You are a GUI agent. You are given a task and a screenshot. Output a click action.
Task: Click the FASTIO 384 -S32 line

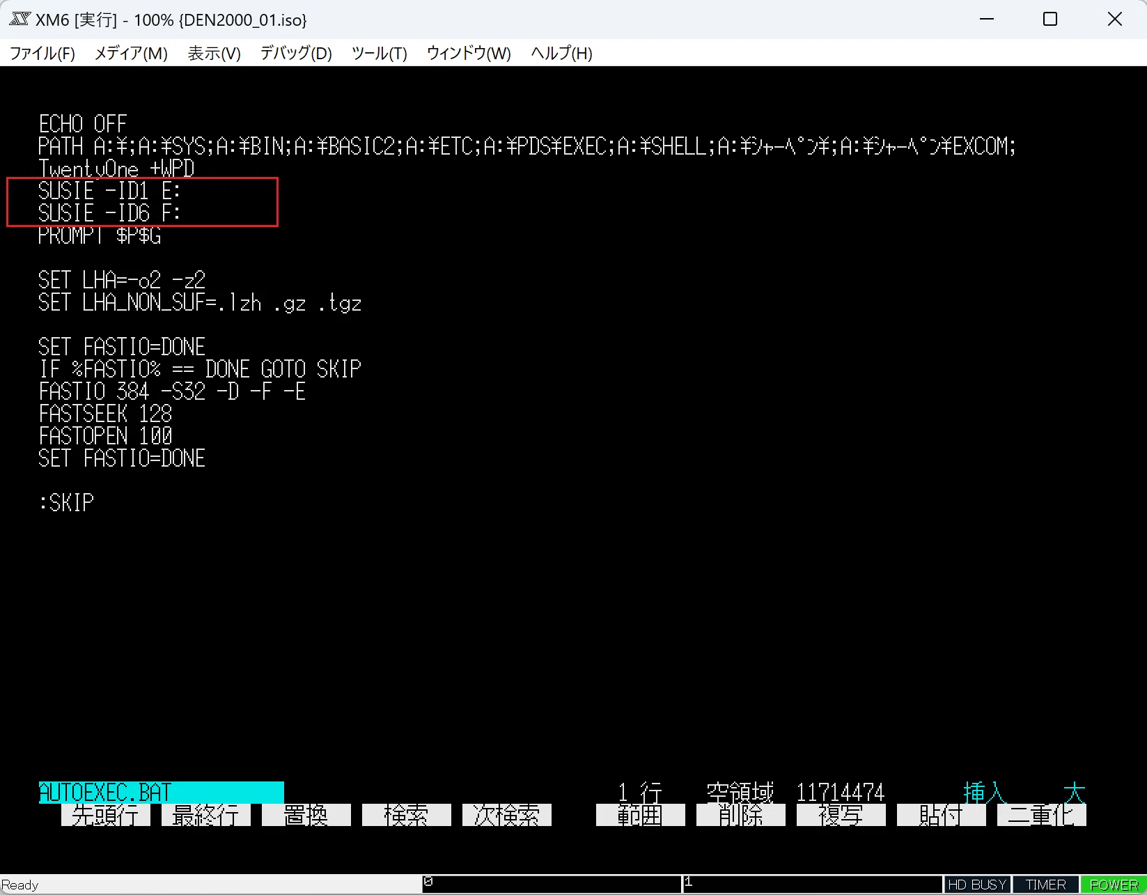click(172, 391)
